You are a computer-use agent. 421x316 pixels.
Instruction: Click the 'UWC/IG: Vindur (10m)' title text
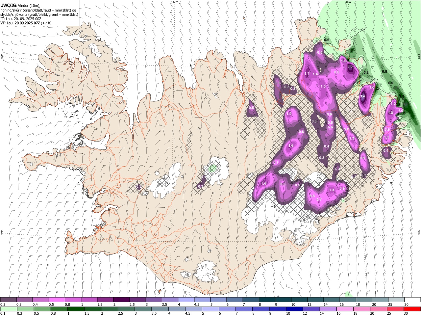pyautogui.click(x=20, y=6)
